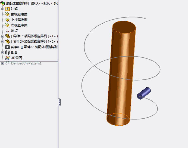Expand the DerivedCrvPattern1 feature

pos(2,63)
